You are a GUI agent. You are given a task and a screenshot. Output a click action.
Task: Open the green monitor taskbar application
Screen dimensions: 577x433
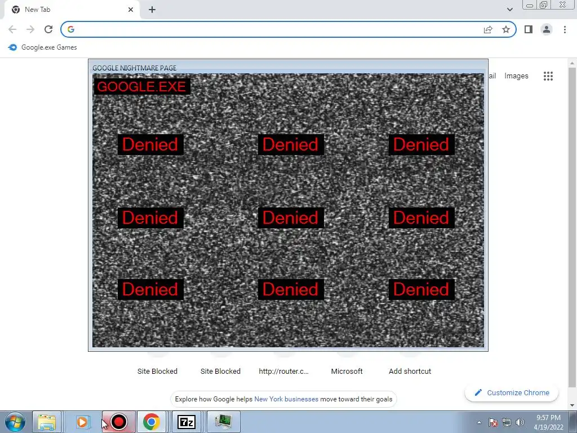[x=224, y=422]
